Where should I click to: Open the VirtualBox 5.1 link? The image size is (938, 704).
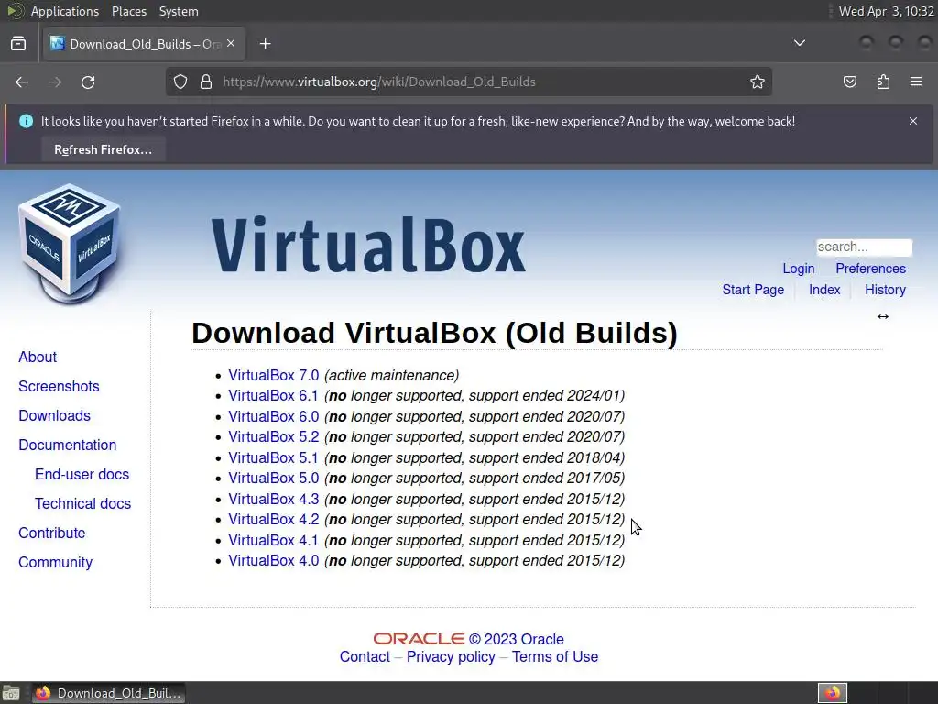pyautogui.click(x=273, y=458)
